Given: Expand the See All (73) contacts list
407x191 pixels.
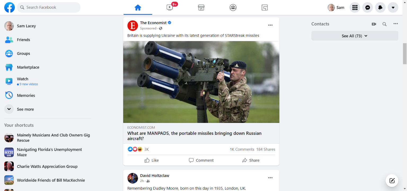Looking at the screenshot, I should click(355, 36).
